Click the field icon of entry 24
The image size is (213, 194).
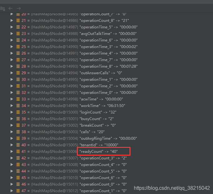tap(18, 40)
